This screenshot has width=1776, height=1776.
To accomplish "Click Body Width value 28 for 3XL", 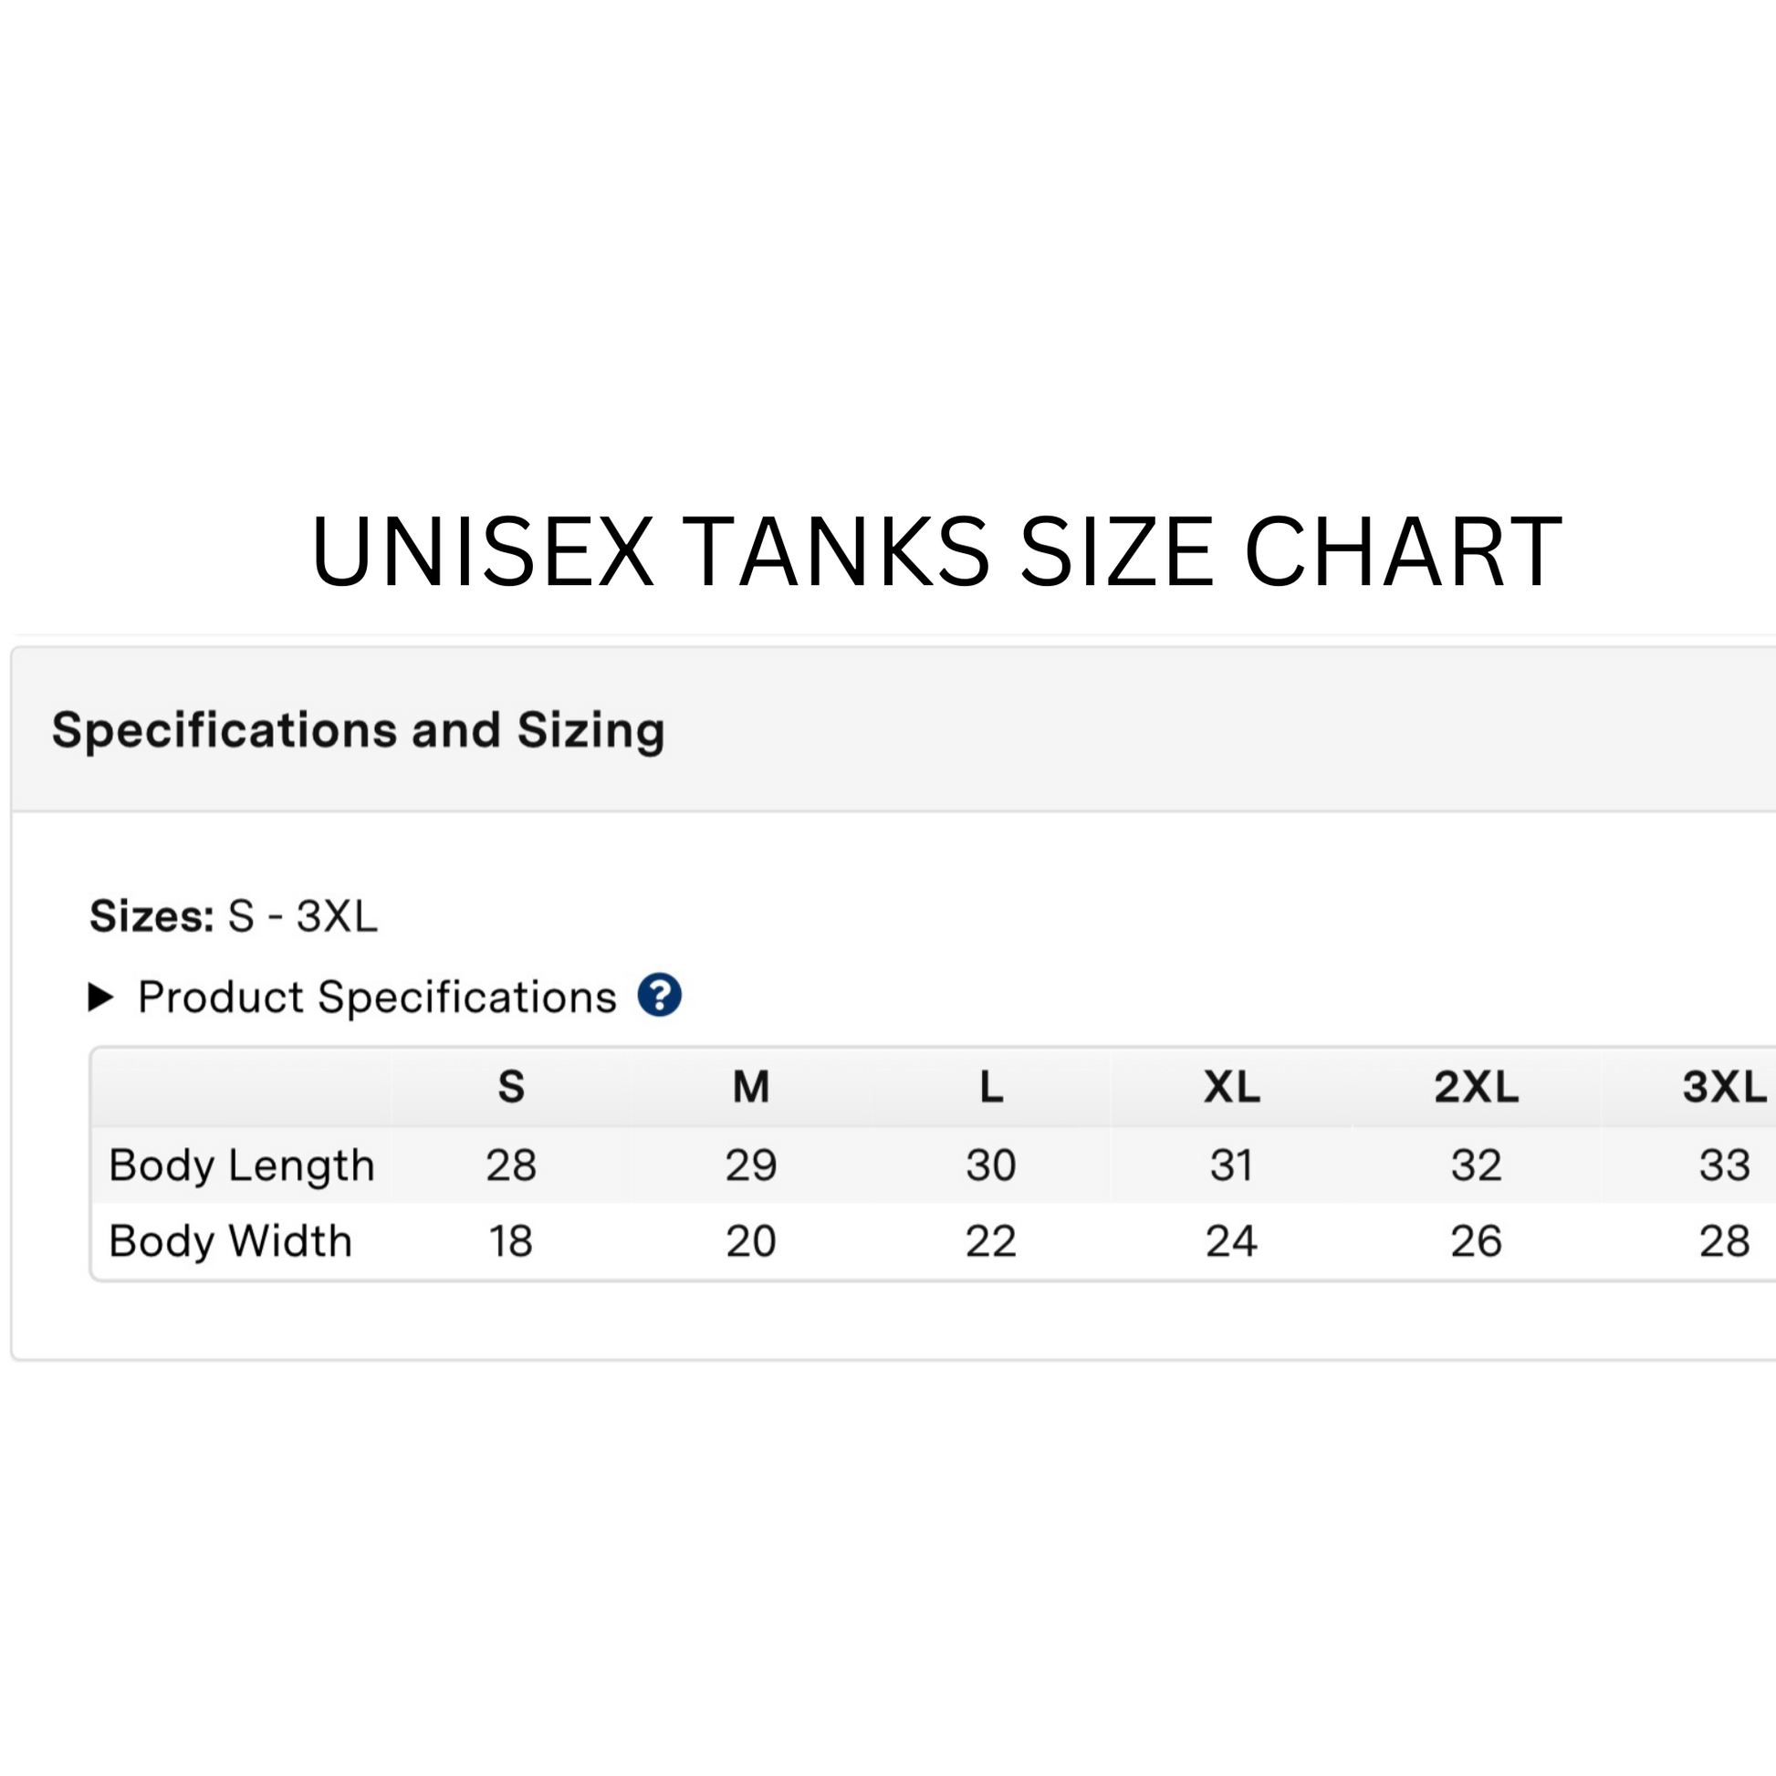I will [1724, 1241].
